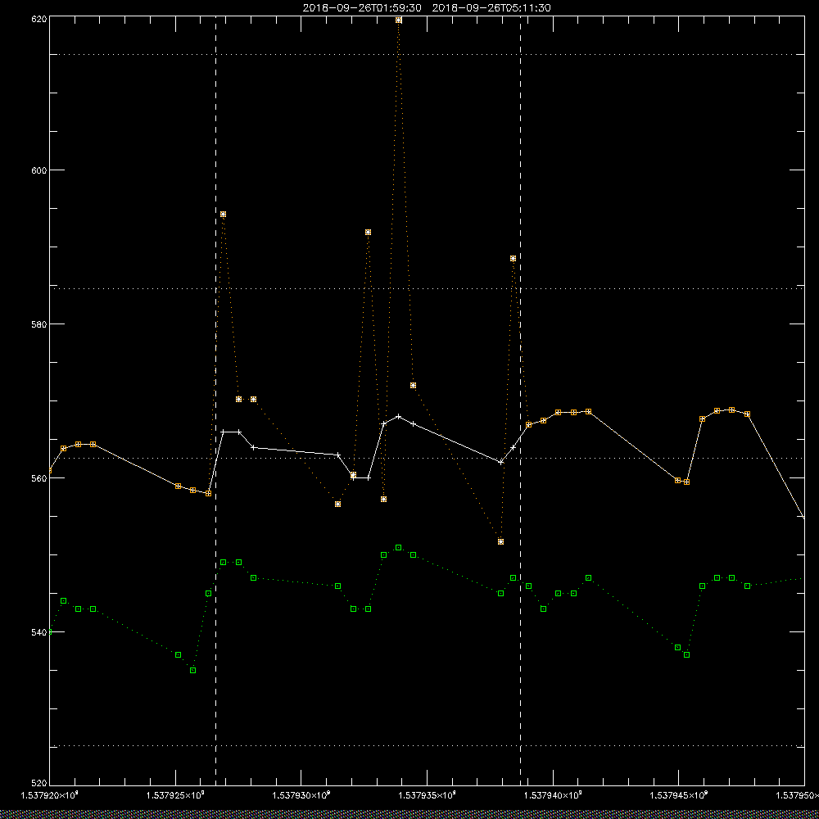Pick the orange spike marker near 588
Screen dimensions: 819x819
coord(513,259)
